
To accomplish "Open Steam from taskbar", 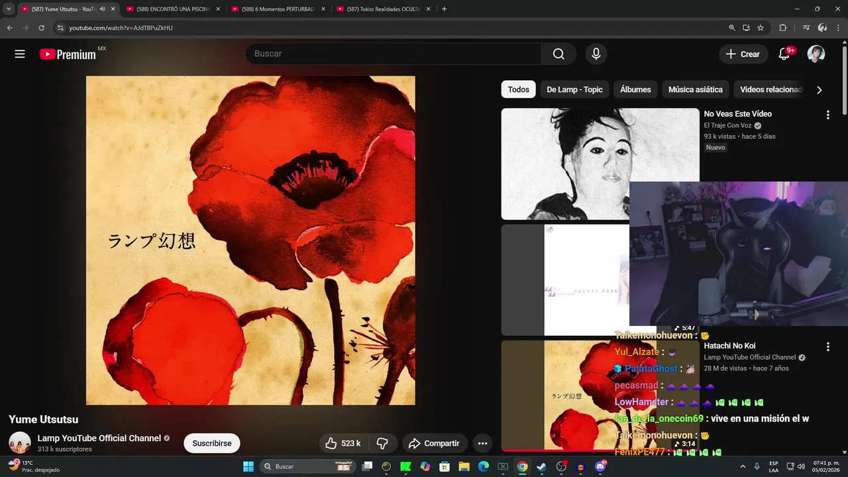I will [541, 466].
